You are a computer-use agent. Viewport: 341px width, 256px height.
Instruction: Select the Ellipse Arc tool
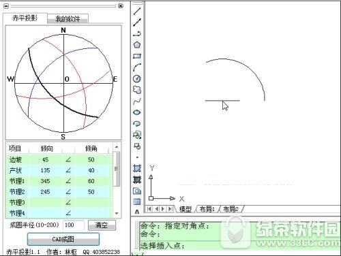point(137,124)
